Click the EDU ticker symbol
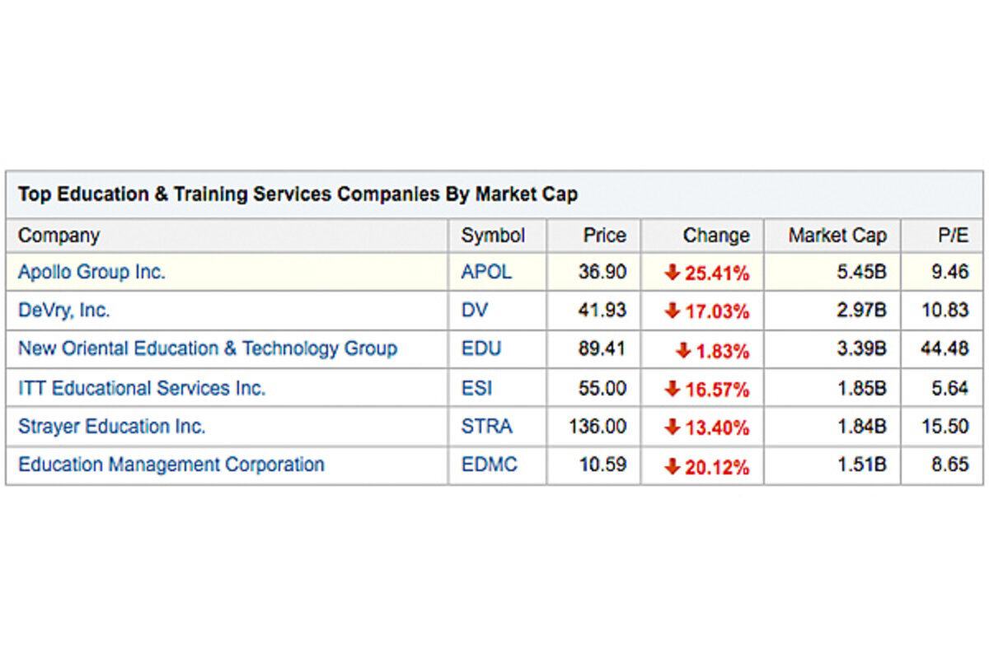 [x=481, y=349]
